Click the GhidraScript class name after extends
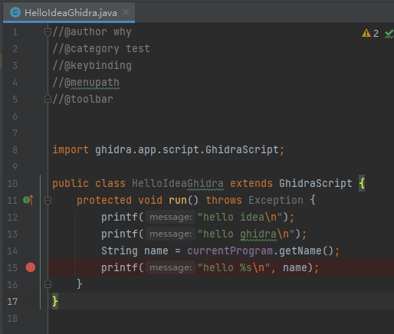This screenshot has height=334, width=394. (x=316, y=183)
